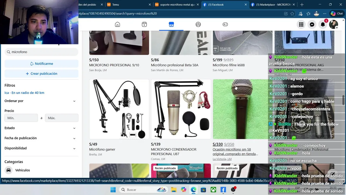Expand the Fecha de publicación filter

pyautogui.click(x=40, y=138)
